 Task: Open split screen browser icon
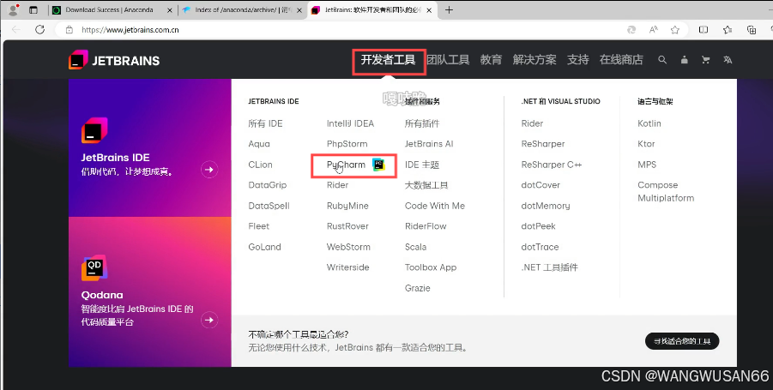pyautogui.click(x=704, y=29)
